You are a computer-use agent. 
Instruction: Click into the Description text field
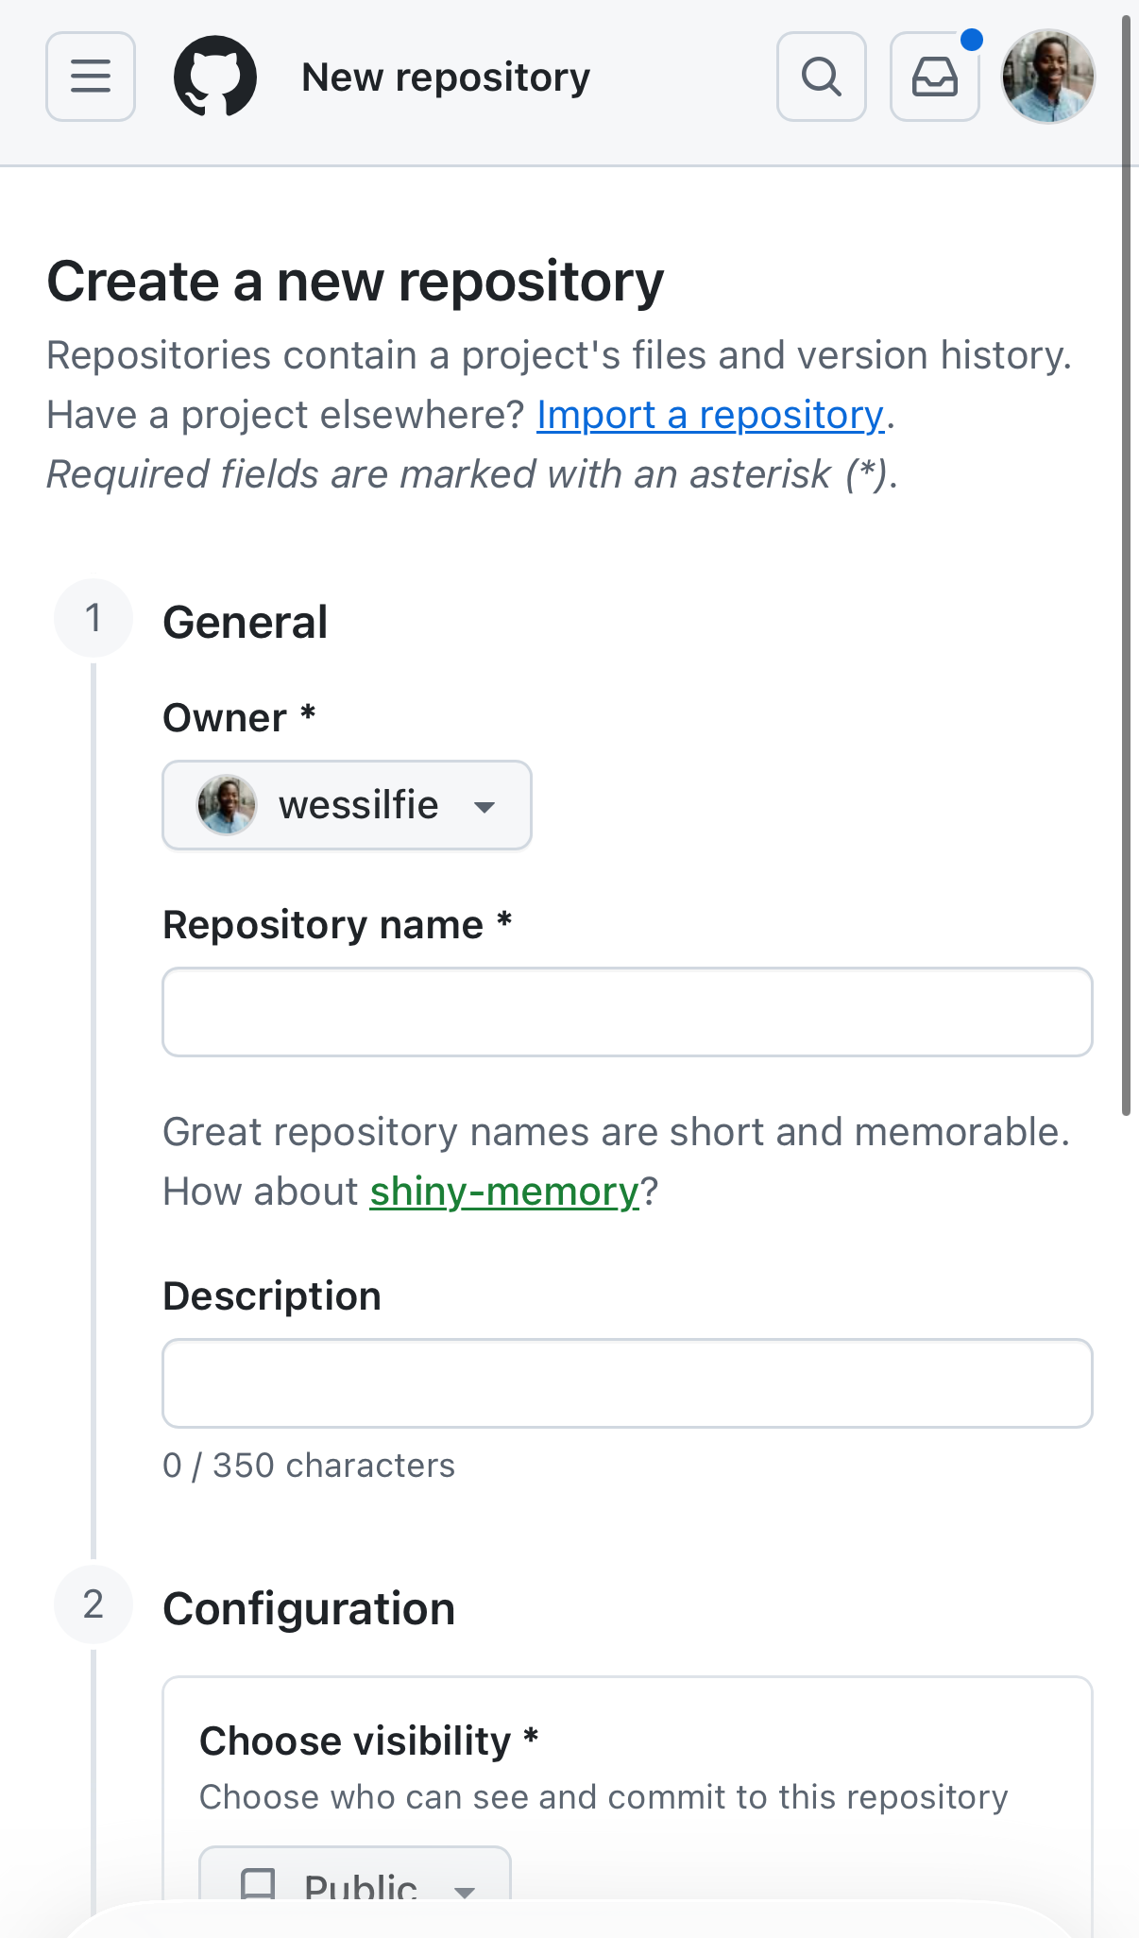628,1383
